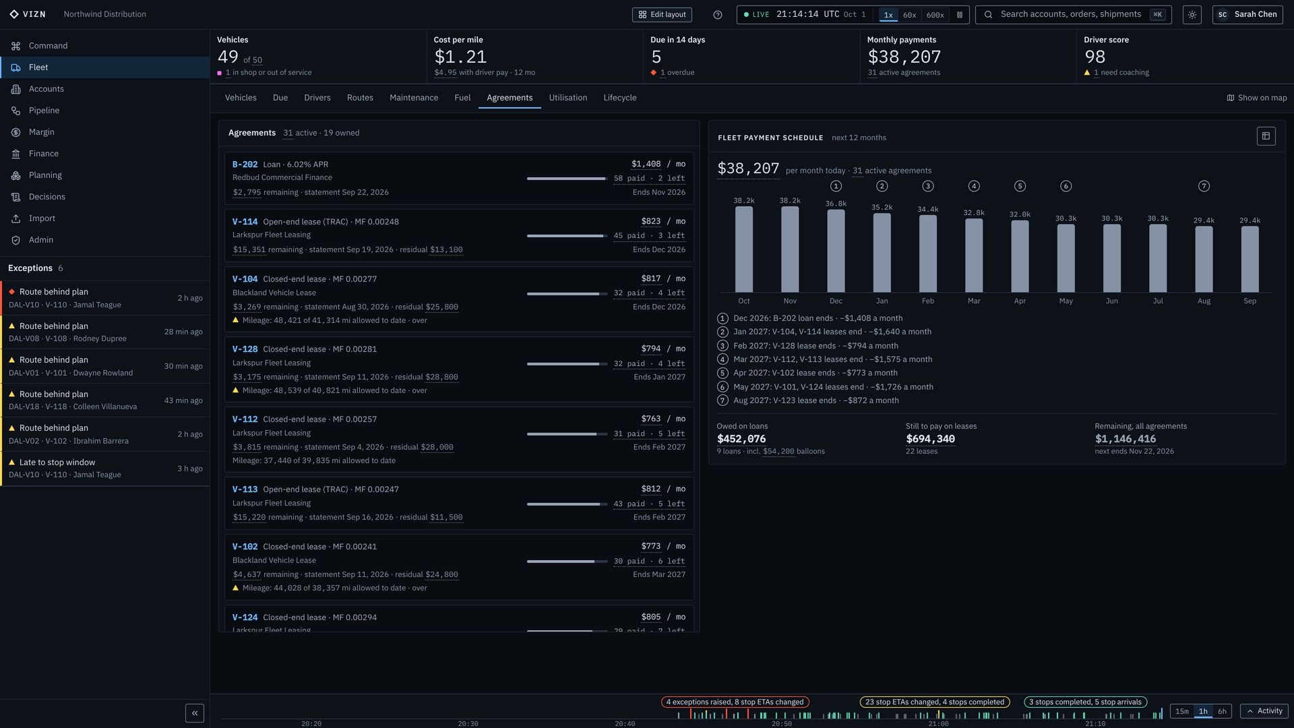Collapse the sidebar with double-chevron button
This screenshot has width=1294, height=728.
(195, 713)
